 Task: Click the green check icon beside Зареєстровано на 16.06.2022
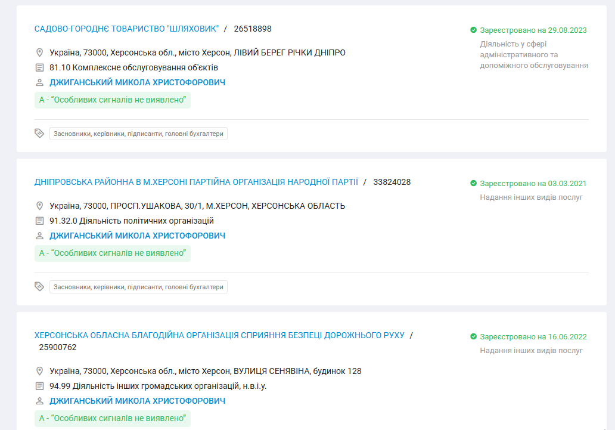point(473,336)
